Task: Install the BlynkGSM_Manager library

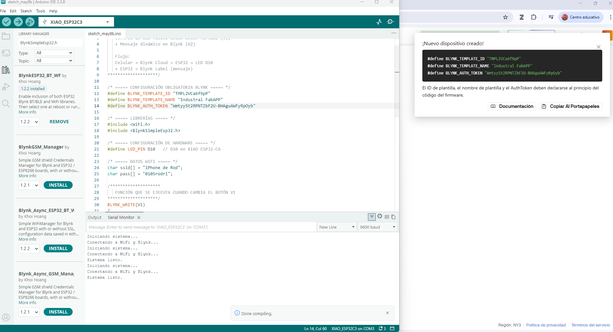Action: click(x=58, y=185)
